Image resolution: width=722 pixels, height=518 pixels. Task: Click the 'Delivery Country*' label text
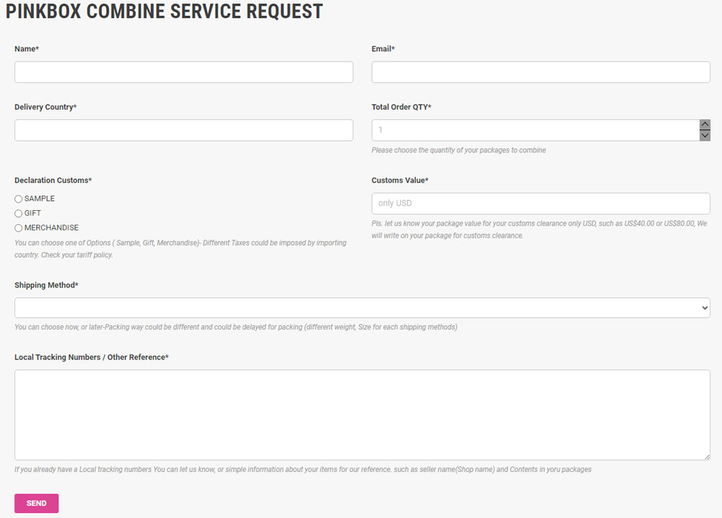point(45,107)
